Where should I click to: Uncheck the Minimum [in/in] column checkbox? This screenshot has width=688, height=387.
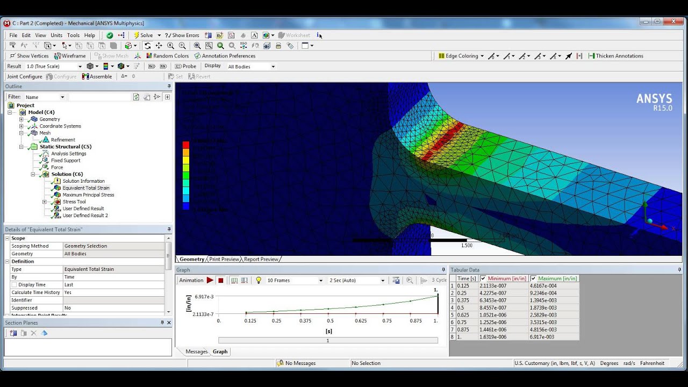[483, 278]
